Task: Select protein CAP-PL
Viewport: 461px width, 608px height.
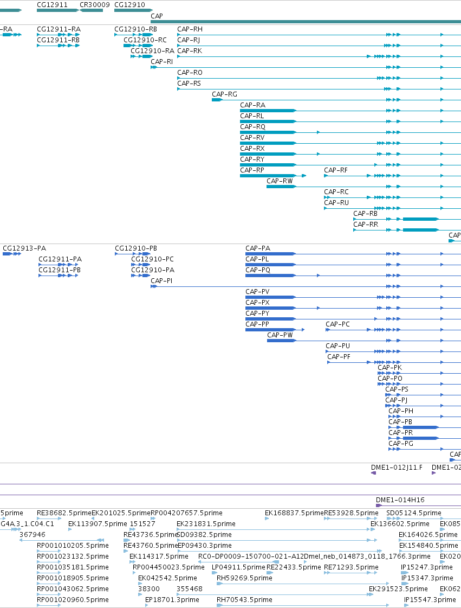Action: pyautogui.click(x=353, y=265)
